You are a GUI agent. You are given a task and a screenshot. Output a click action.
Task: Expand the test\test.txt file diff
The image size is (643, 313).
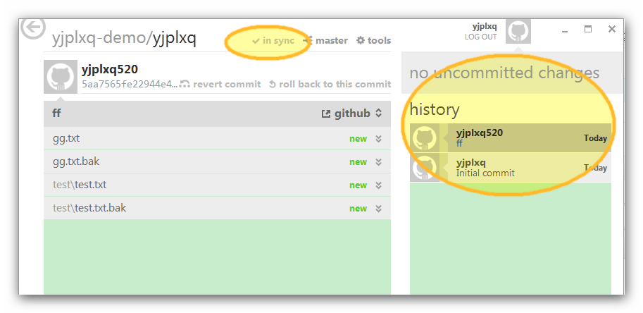[x=378, y=185]
